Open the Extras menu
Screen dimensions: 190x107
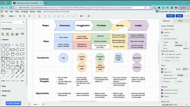click(x=32, y=12)
